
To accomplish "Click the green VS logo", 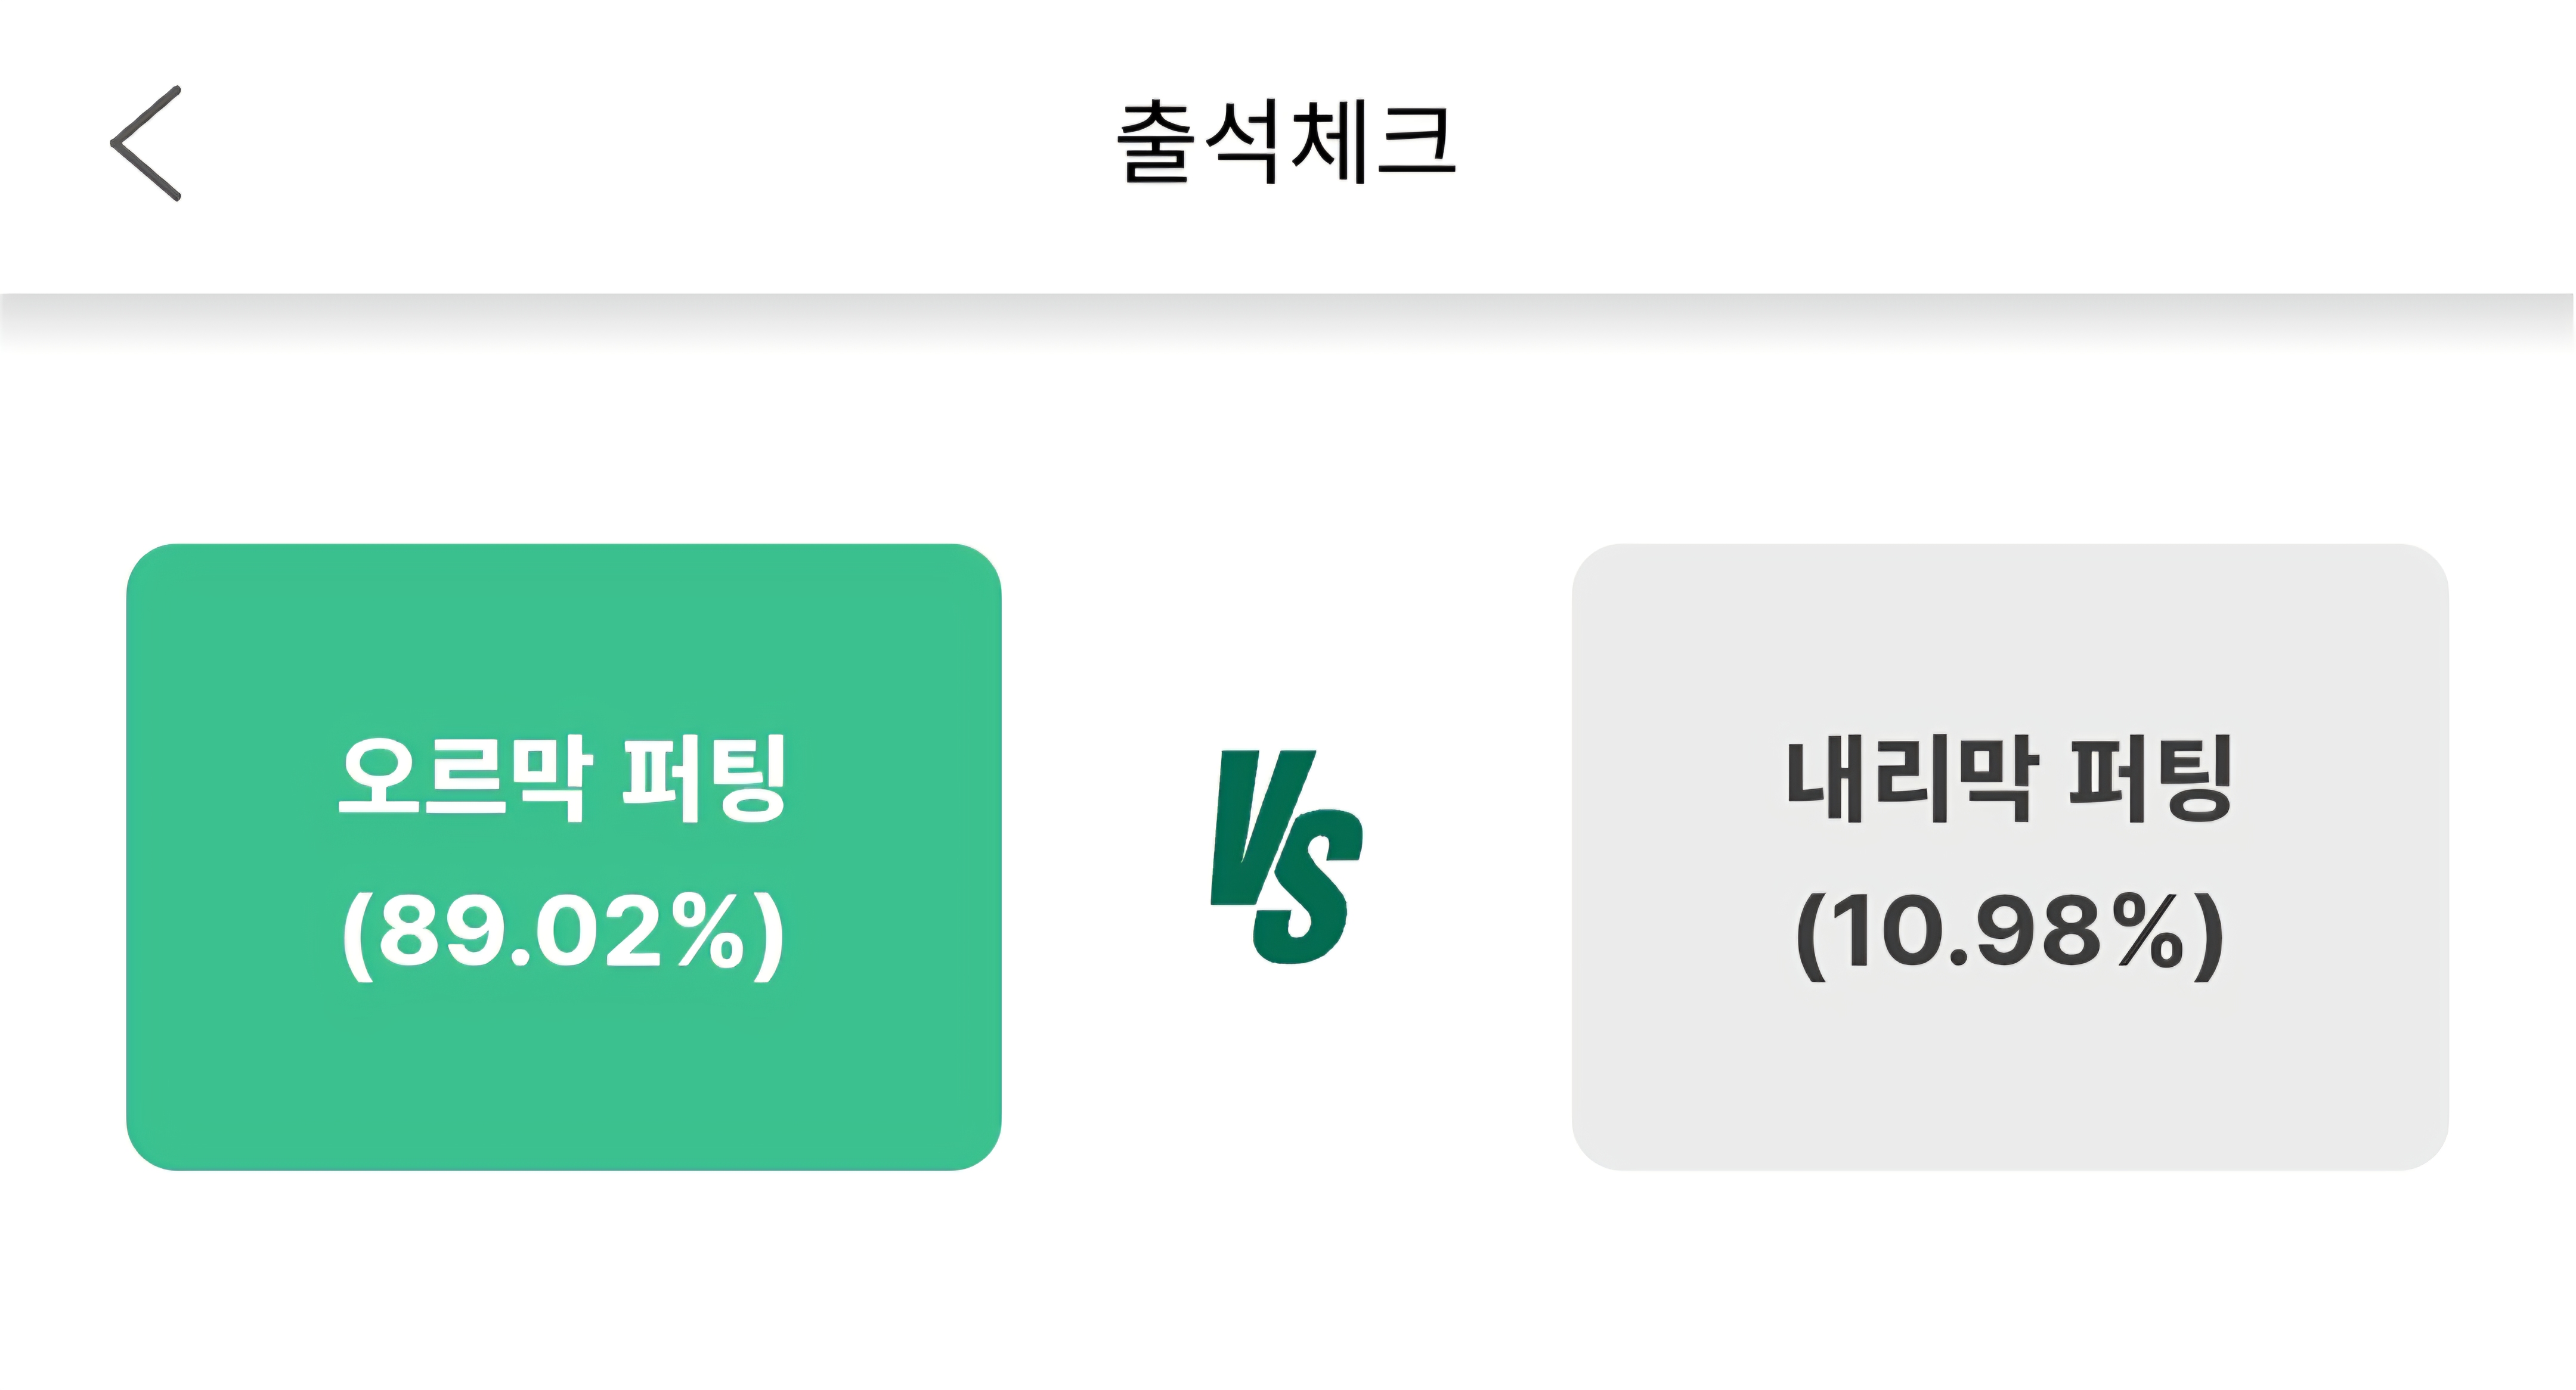I will point(1286,857).
